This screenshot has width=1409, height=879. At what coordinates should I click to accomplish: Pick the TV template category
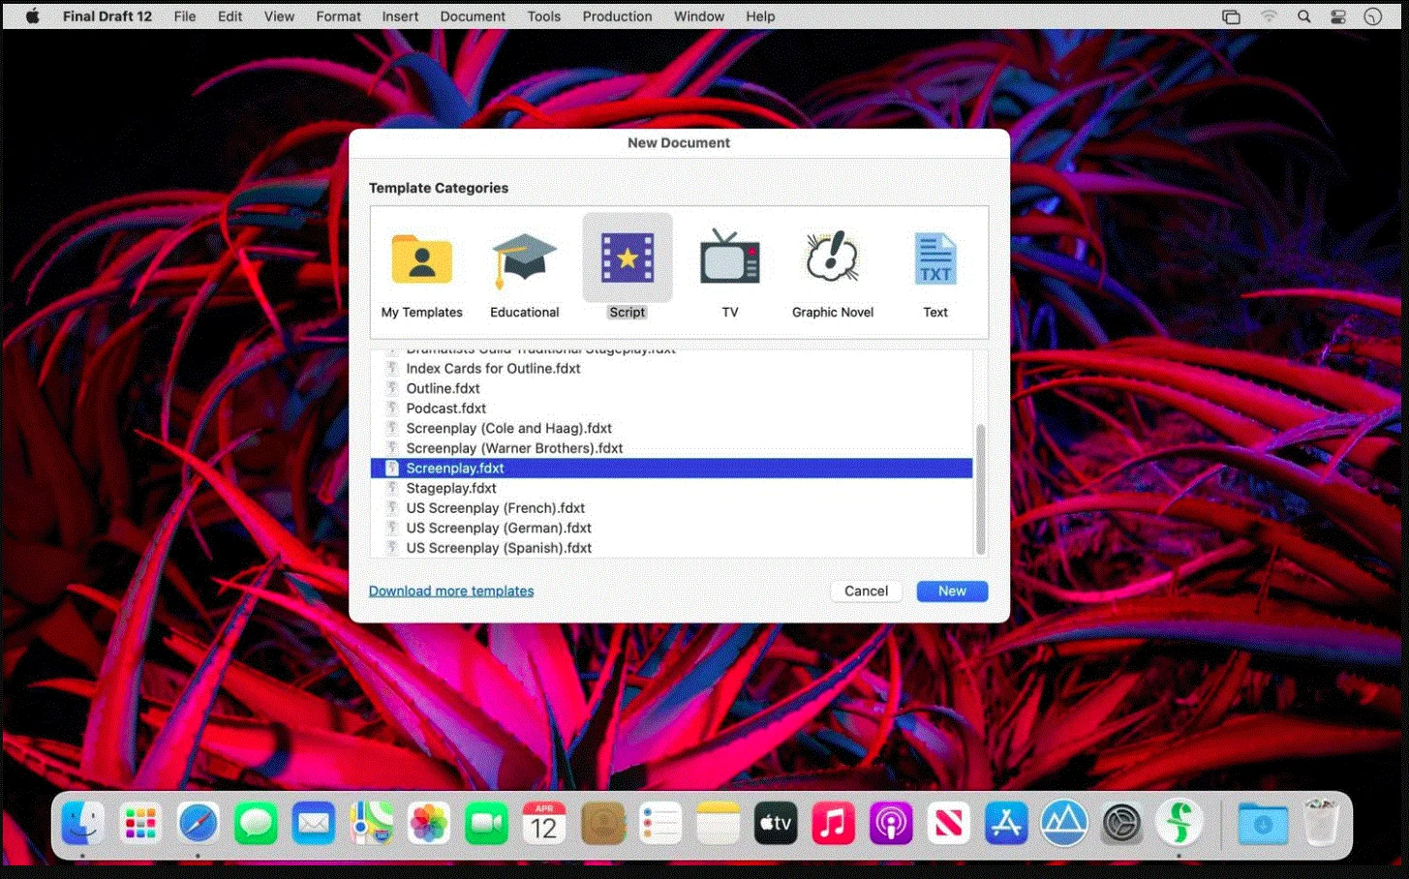[x=730, y=257]
